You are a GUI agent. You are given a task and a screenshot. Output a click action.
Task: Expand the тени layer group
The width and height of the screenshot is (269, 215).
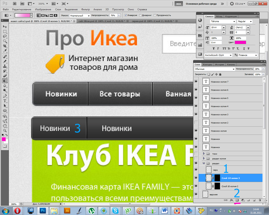click(x=204, y=154)
